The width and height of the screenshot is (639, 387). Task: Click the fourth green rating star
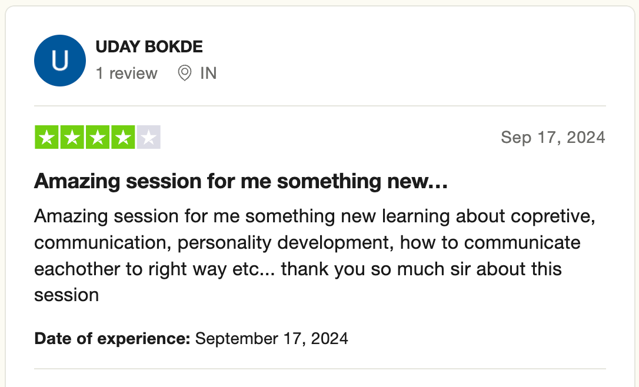pyautogui.click(x=123, y=137)
